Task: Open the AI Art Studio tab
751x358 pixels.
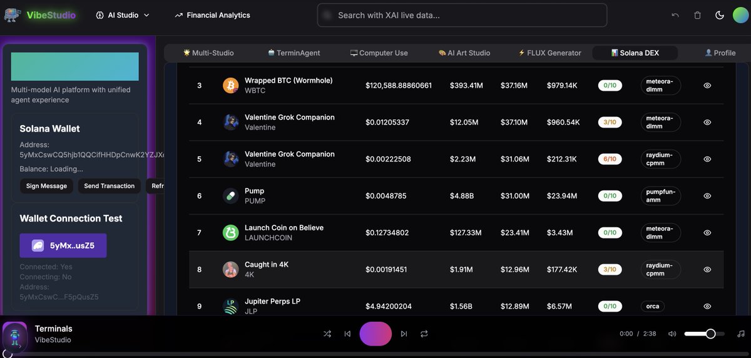Action: coord(464,53)
